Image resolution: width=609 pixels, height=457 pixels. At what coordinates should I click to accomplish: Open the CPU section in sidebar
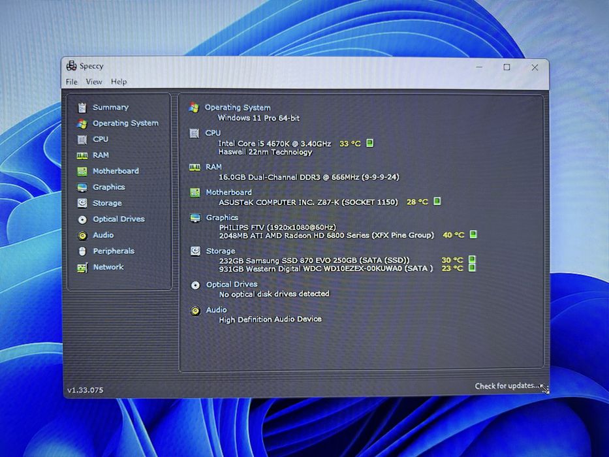101,139
